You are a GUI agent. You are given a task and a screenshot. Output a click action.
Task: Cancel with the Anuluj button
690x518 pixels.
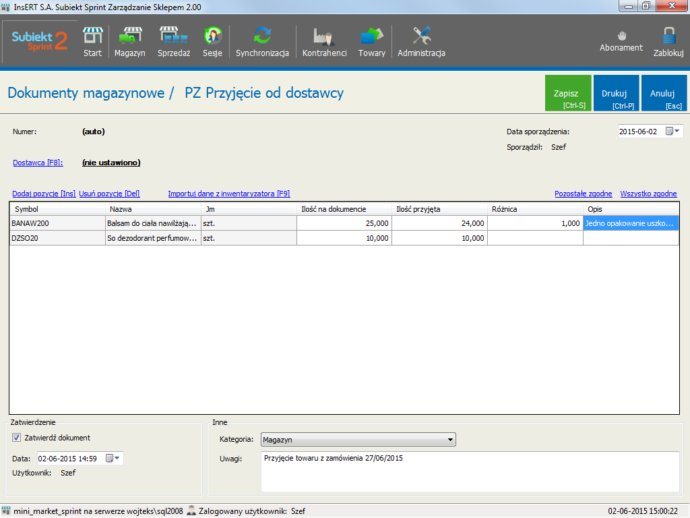(x=664, y=93)
